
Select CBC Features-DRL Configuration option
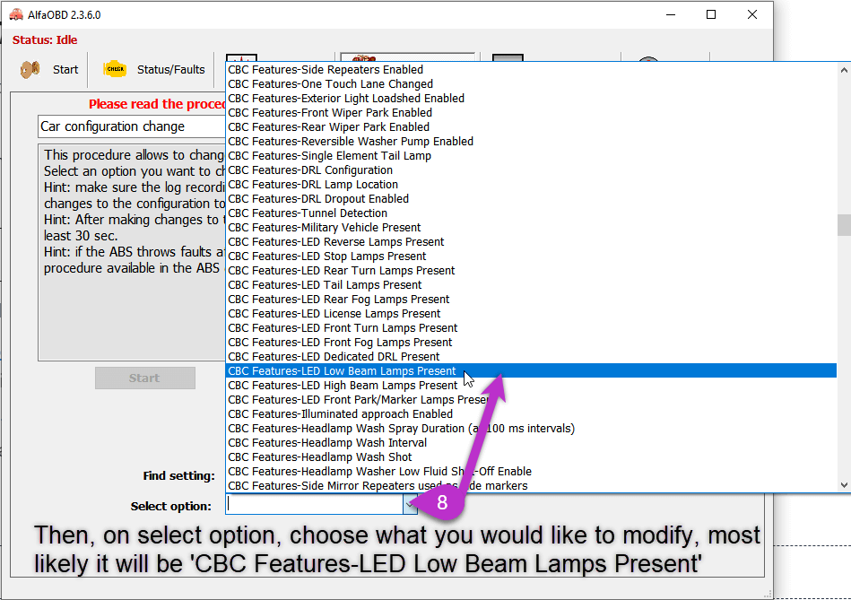[531, 170]
